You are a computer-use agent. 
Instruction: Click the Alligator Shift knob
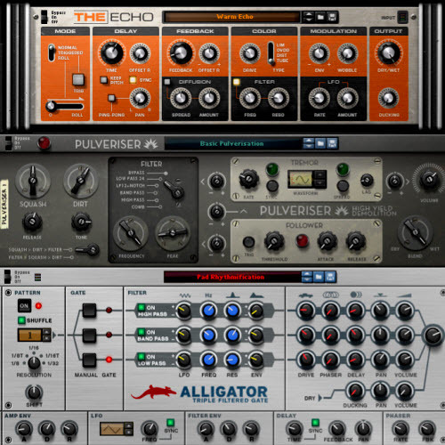tap(34, 392)
